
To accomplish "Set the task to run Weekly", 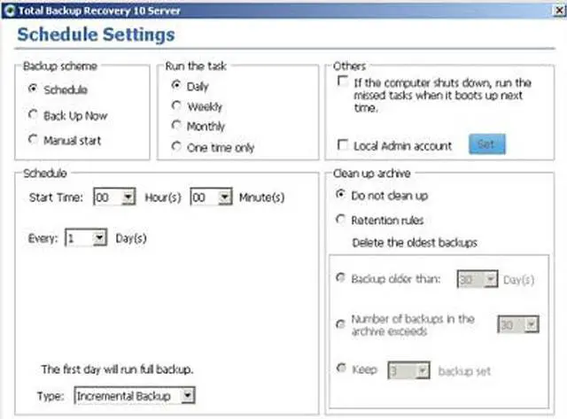I will pos(176,106).
